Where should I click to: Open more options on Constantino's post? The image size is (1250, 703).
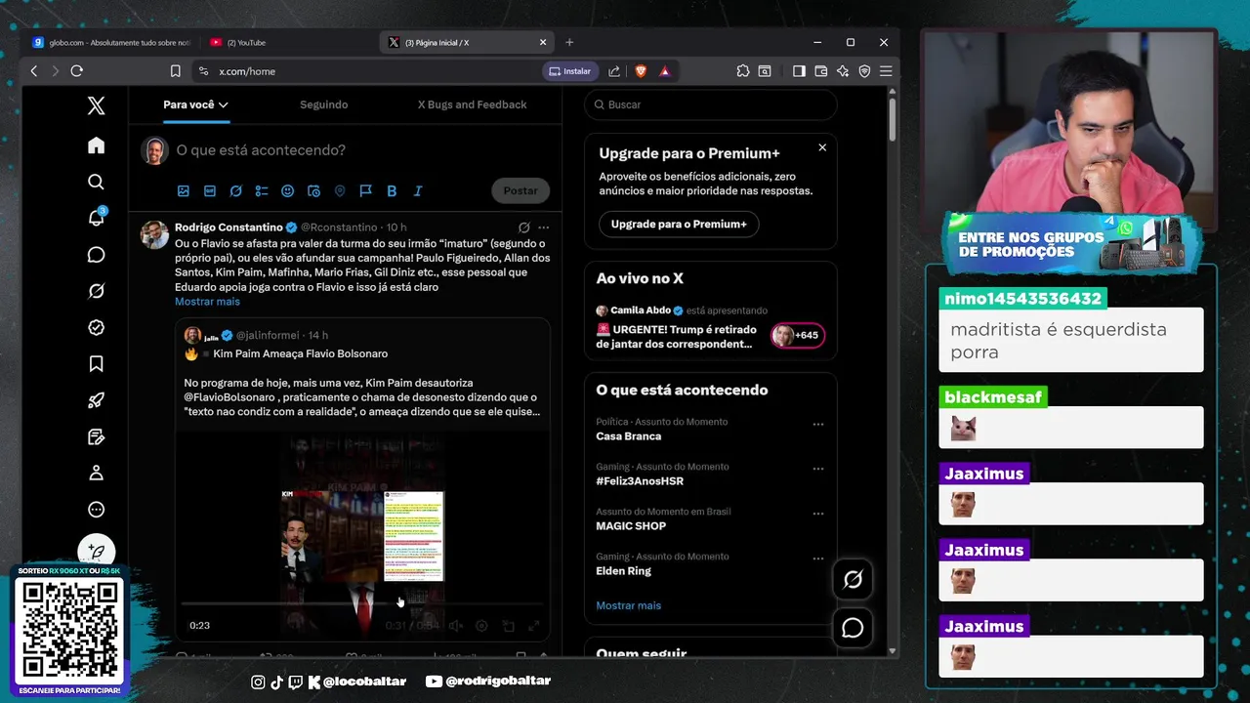pos(544,227)
